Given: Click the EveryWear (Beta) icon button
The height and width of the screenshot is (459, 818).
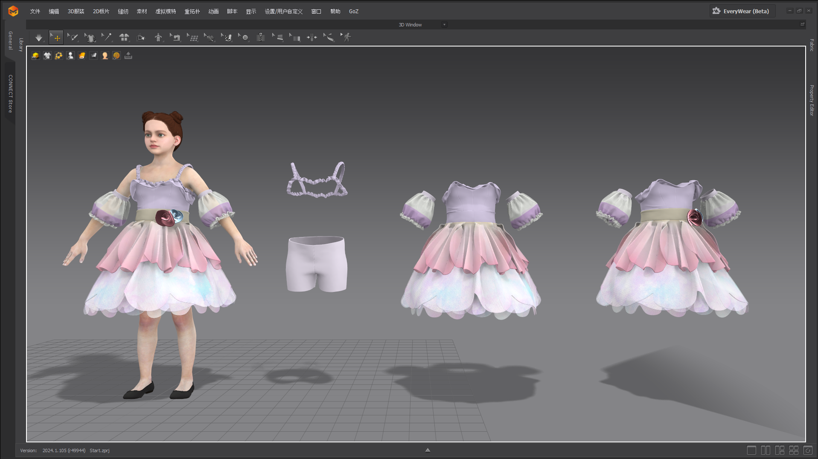Looking at the screenshot, I should coord(716,11).
